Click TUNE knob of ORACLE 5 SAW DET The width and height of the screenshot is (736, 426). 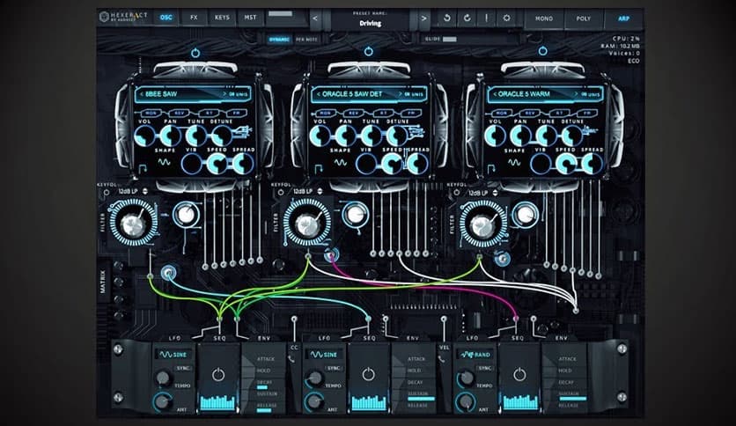click(x=371, y=136)
